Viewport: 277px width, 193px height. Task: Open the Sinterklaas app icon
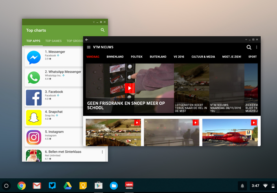34,156
